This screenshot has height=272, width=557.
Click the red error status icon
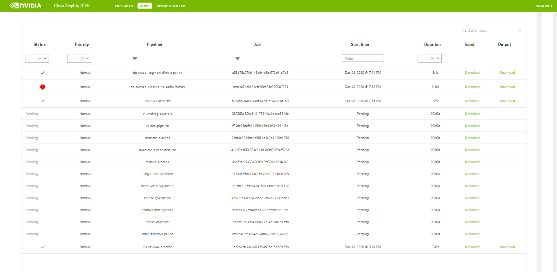pos(43,87)
